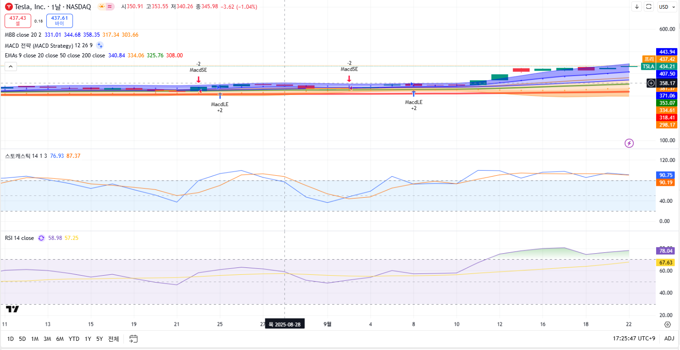Click the 318.41 red price label
680x350 pixels.
click(667, 117)
